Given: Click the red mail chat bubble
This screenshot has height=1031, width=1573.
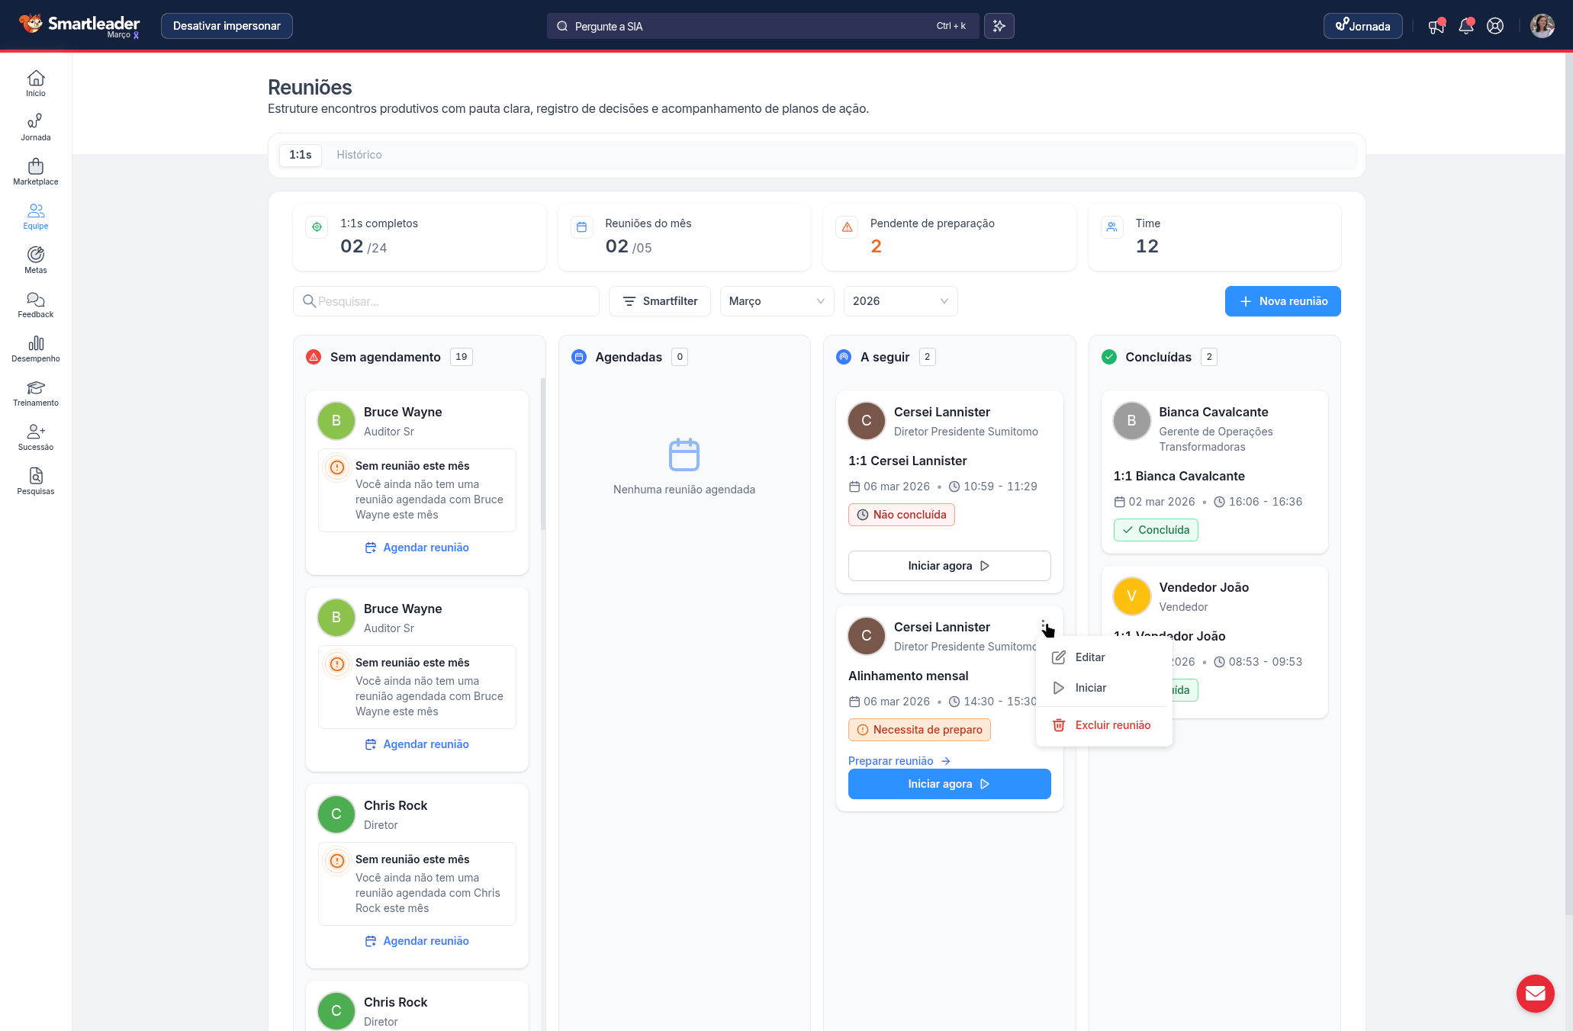Looking at the screenshot, I should click(x=1535, y=994).
